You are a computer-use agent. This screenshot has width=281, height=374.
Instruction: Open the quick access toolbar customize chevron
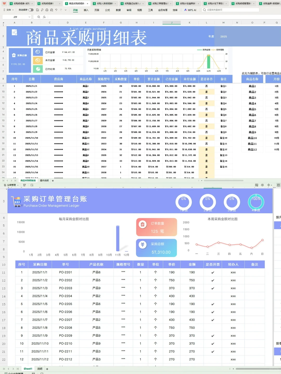(x=65, y=10)
